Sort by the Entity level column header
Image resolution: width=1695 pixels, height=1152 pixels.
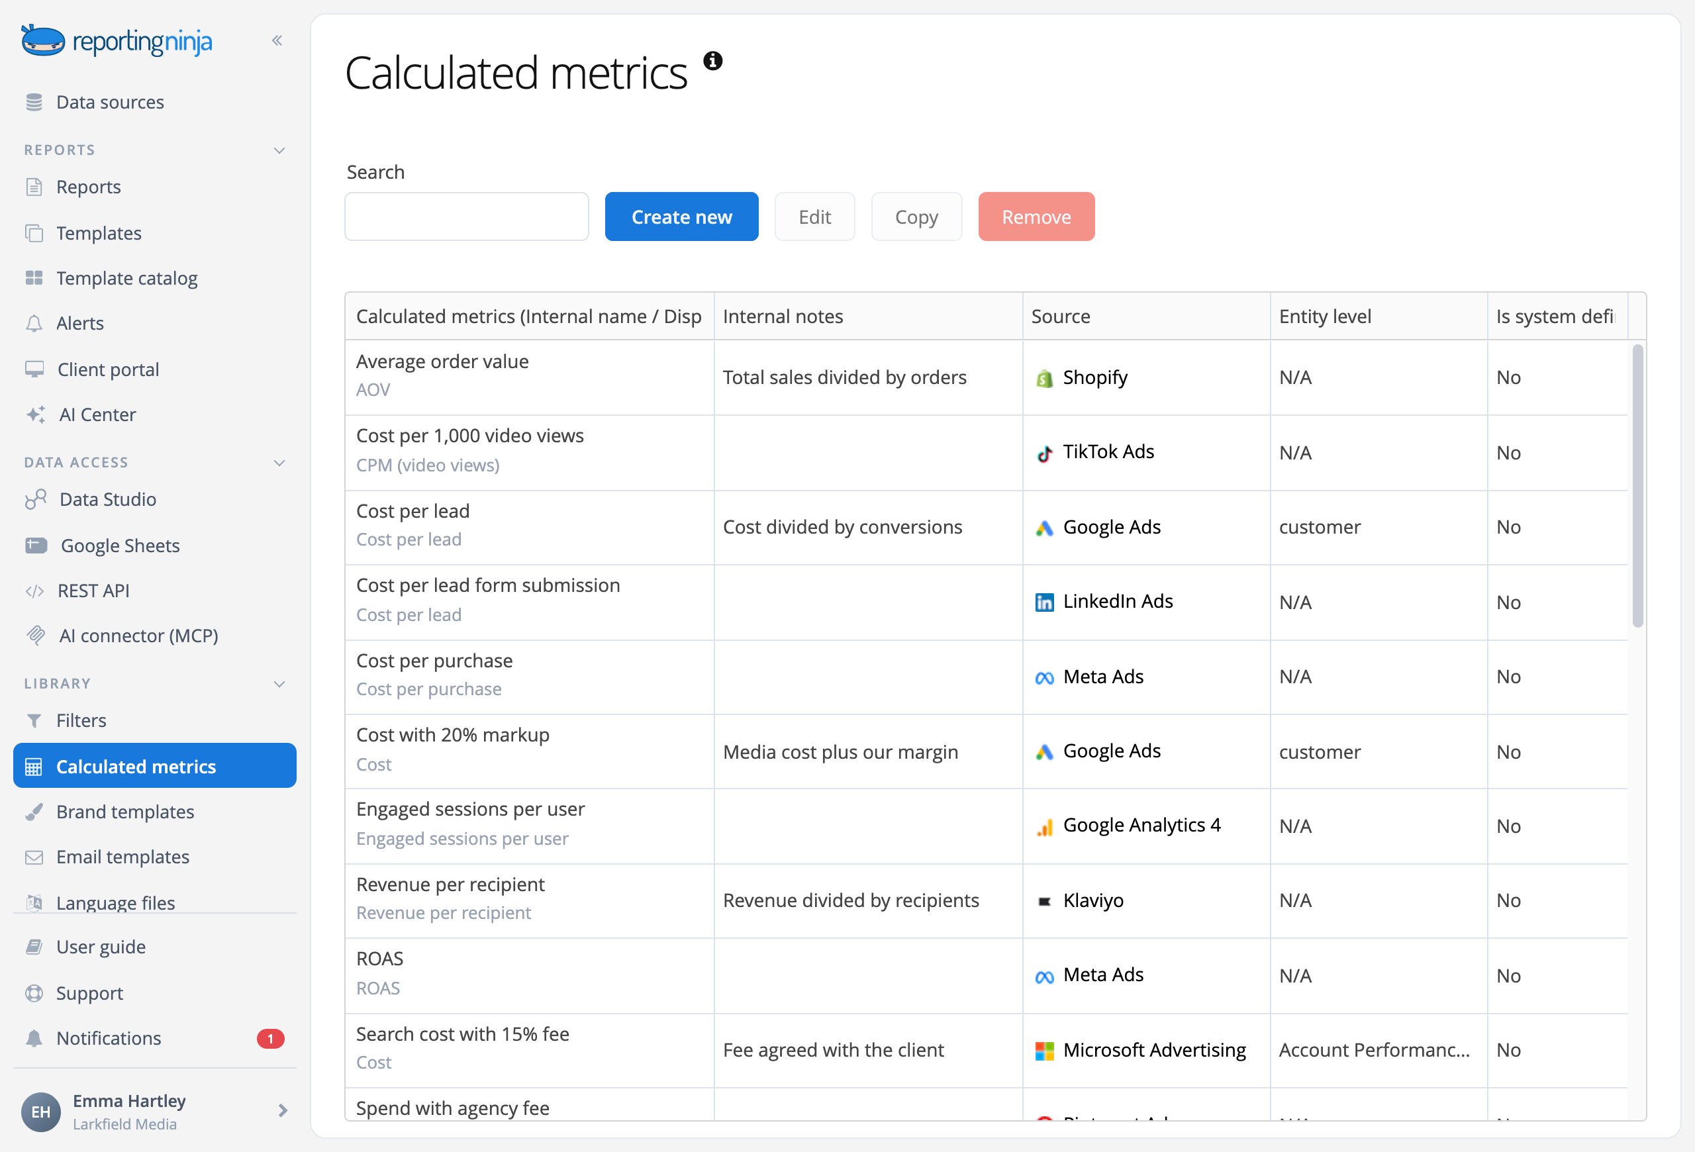coord(1379,316)
